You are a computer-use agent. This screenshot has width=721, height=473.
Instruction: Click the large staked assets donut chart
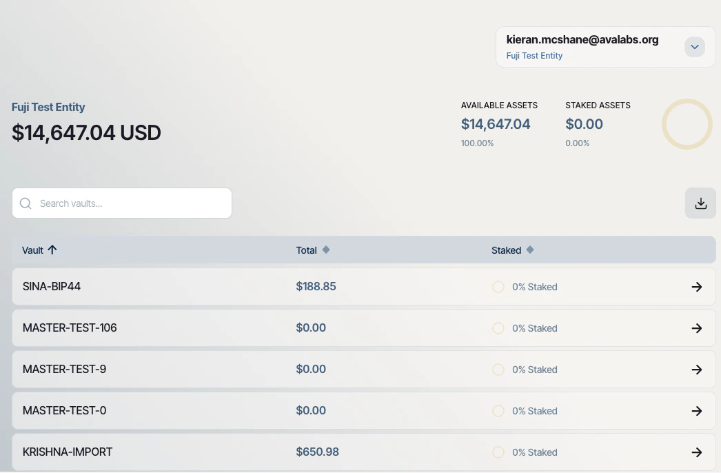[687, 124]
